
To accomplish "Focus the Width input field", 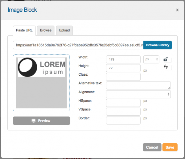I will point(123,59).
